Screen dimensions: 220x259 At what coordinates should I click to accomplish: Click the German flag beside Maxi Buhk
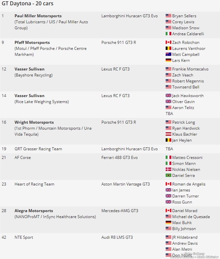[168, 223]
